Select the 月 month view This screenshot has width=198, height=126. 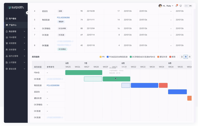(x=190, y=57)
